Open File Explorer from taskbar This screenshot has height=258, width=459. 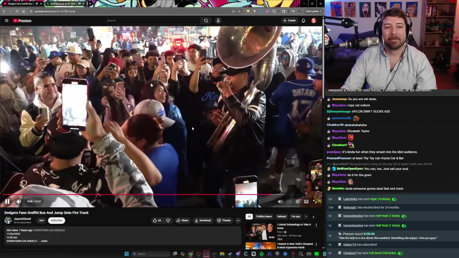pos(222,254)
